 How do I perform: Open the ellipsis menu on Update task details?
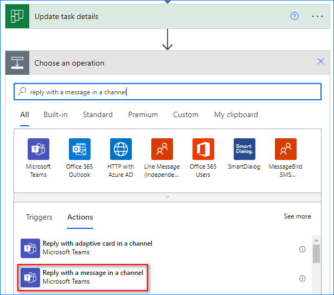(318, 16)
